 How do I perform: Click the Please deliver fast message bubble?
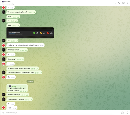24,73
